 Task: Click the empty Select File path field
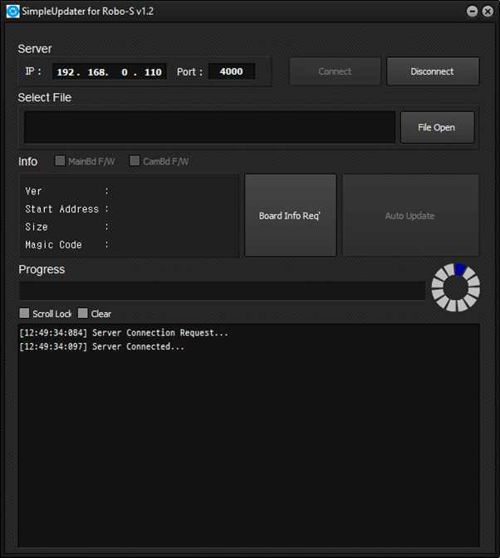[209, 128]
